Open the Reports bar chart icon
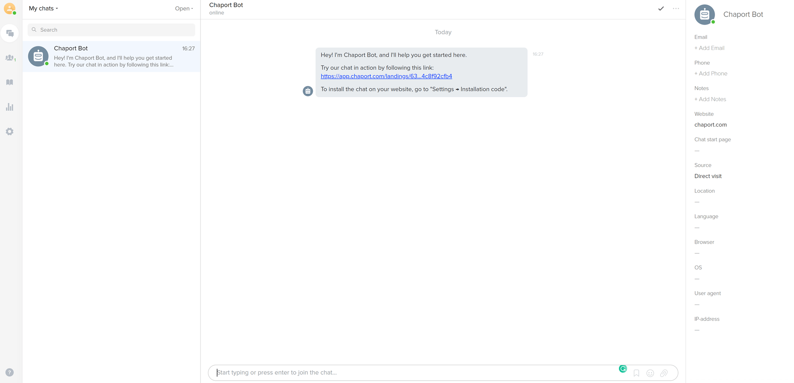794x383 pixels. [10, 107]
